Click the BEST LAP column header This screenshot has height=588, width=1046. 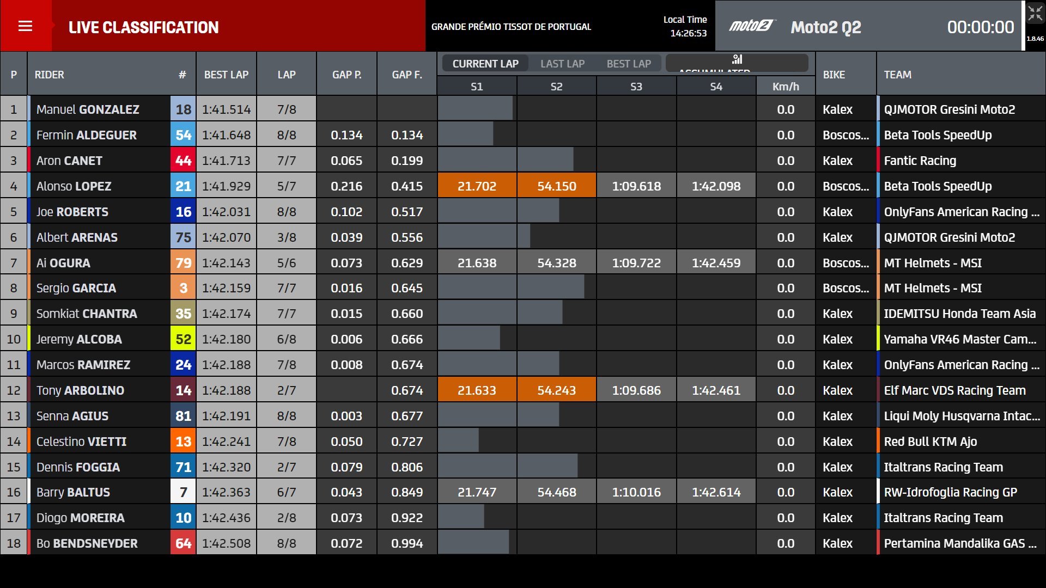(x=226, y=75)
